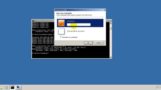
Task: Open Windows Media Player from taskbar
Action: 6,87
